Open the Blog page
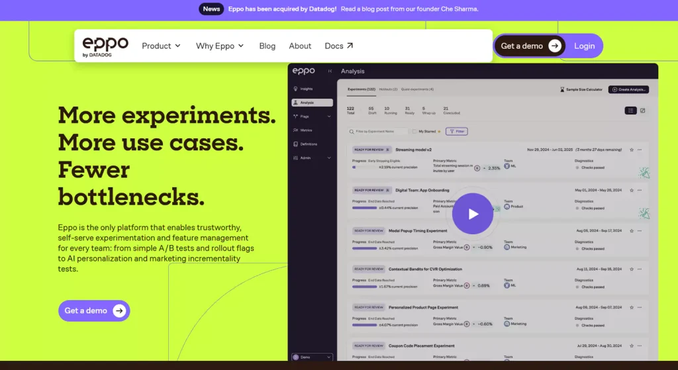 pyautogui.click(x=267, y=46)
